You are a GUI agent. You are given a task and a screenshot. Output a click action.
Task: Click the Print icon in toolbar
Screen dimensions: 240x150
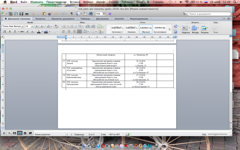[27, 14]
